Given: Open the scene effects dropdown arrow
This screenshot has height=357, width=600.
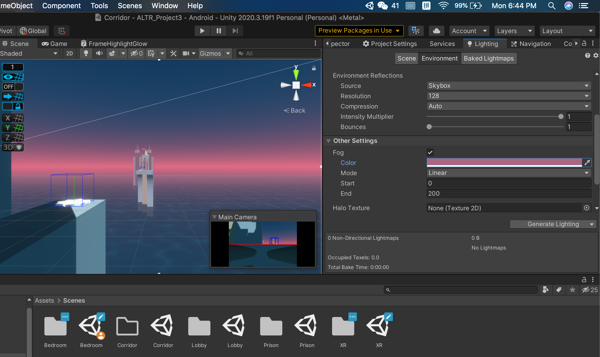Looking at the screenshot, I should pyautogui.click(x=123, y=53).
